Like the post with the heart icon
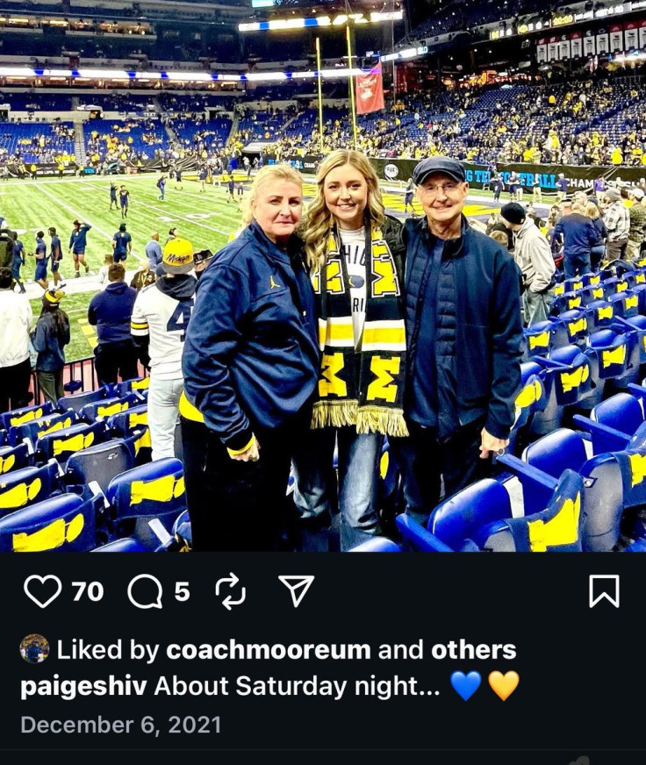The image size is (646, 765). tap(42, 591)
